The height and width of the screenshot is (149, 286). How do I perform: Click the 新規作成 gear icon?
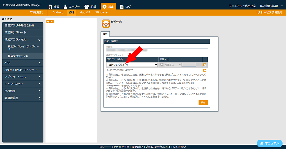point(106,24)
